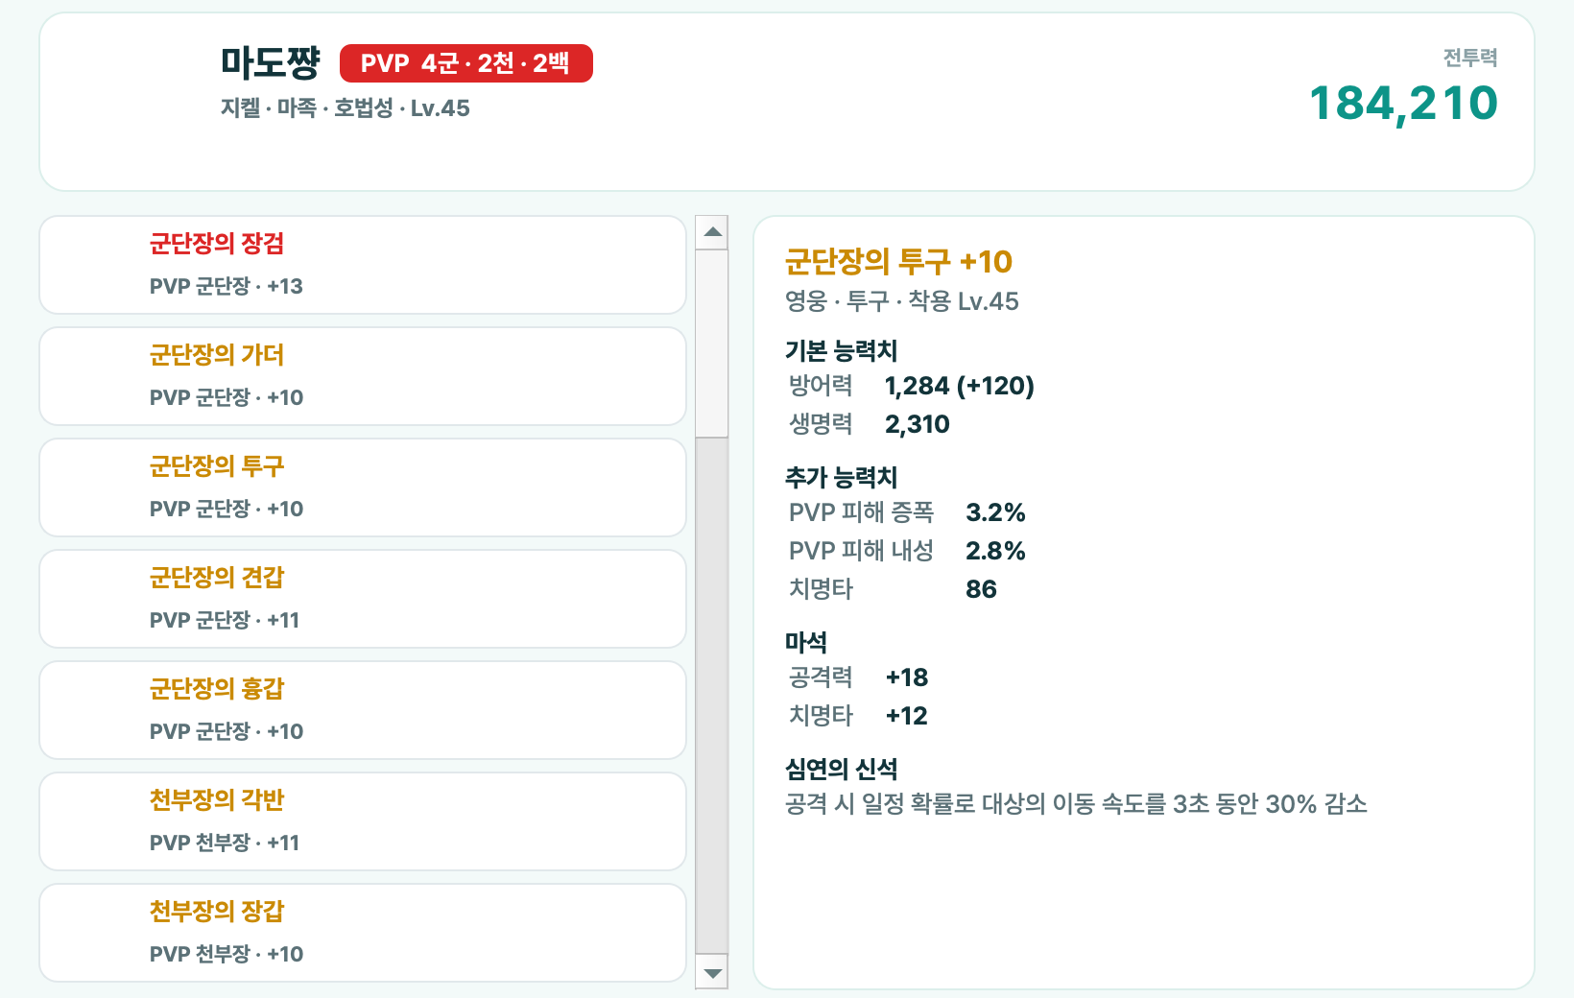Click the scrollbar up arrow
The width and height of the screenshot is (1574, 998).
pos(712,232)
